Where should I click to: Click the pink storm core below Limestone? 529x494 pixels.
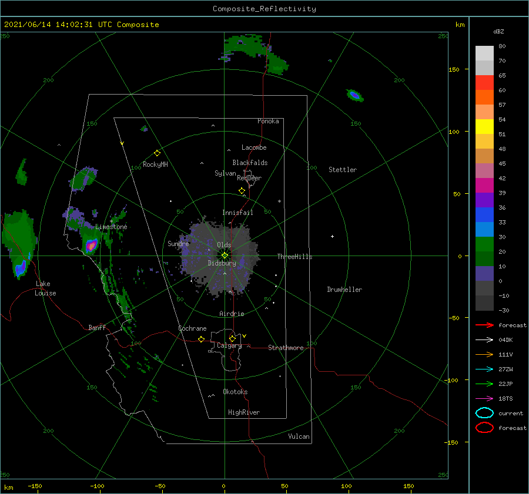pyautogui.click(x=91, y=245)
